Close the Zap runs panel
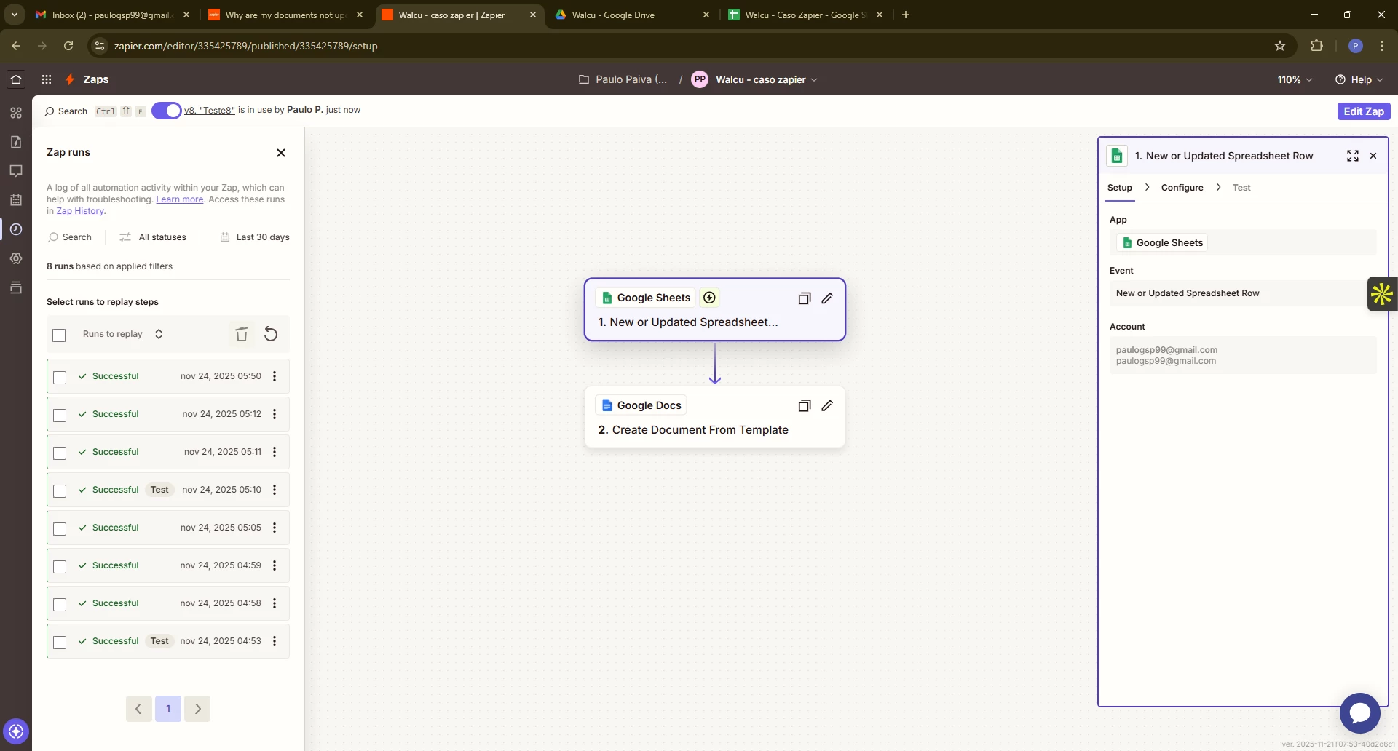Image resolution: width=1398 pixels, height=751 pixels. pyautogui.click(x=281, y=153)
